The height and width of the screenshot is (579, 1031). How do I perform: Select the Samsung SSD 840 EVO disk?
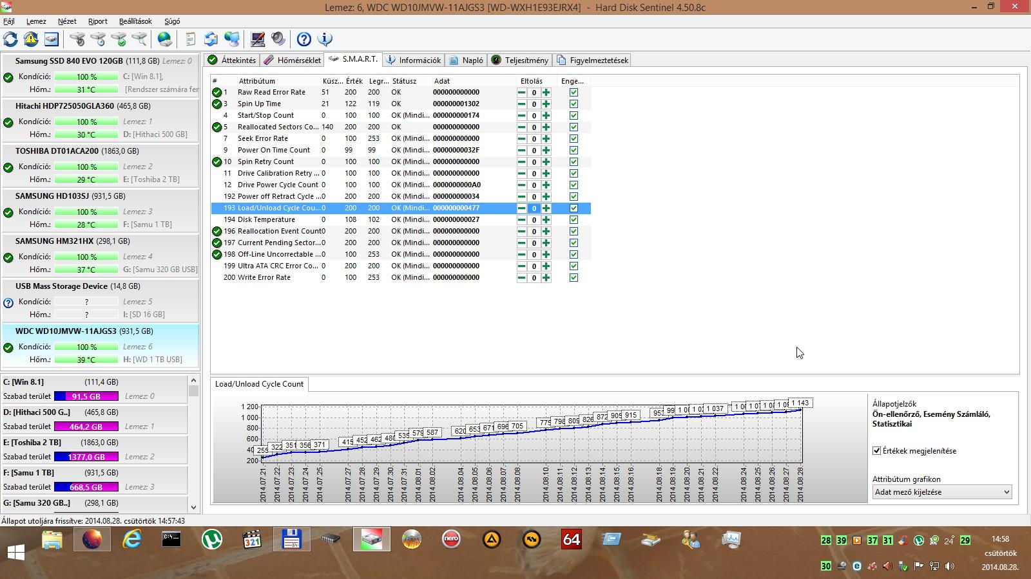pyautogui.click(x=100, y=76)
